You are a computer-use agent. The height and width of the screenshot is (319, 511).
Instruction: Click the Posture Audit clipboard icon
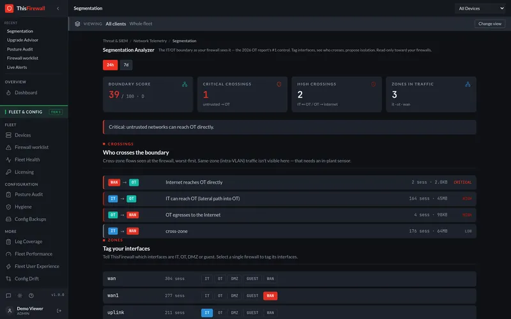pos(8,195)
